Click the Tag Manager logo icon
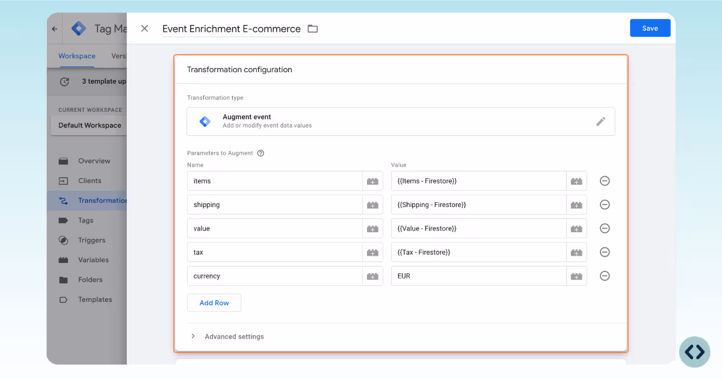Screen dimensions: 722x379 tap(79, 28)
